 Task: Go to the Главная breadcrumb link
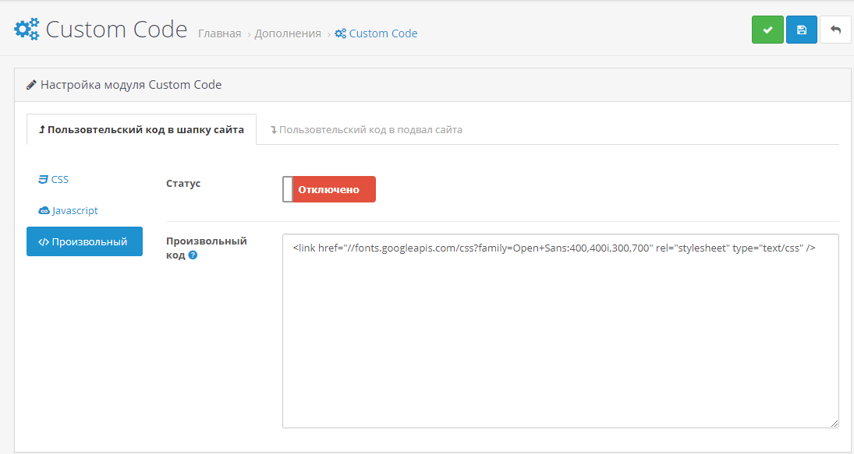[x=219, y=33]
